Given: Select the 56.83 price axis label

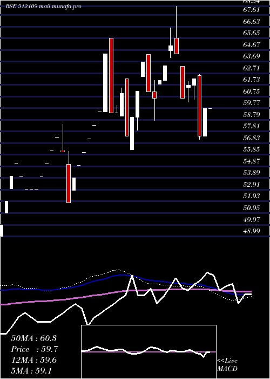Looking at the screenshot, I should pyautogui.click(x=252, y=138).
